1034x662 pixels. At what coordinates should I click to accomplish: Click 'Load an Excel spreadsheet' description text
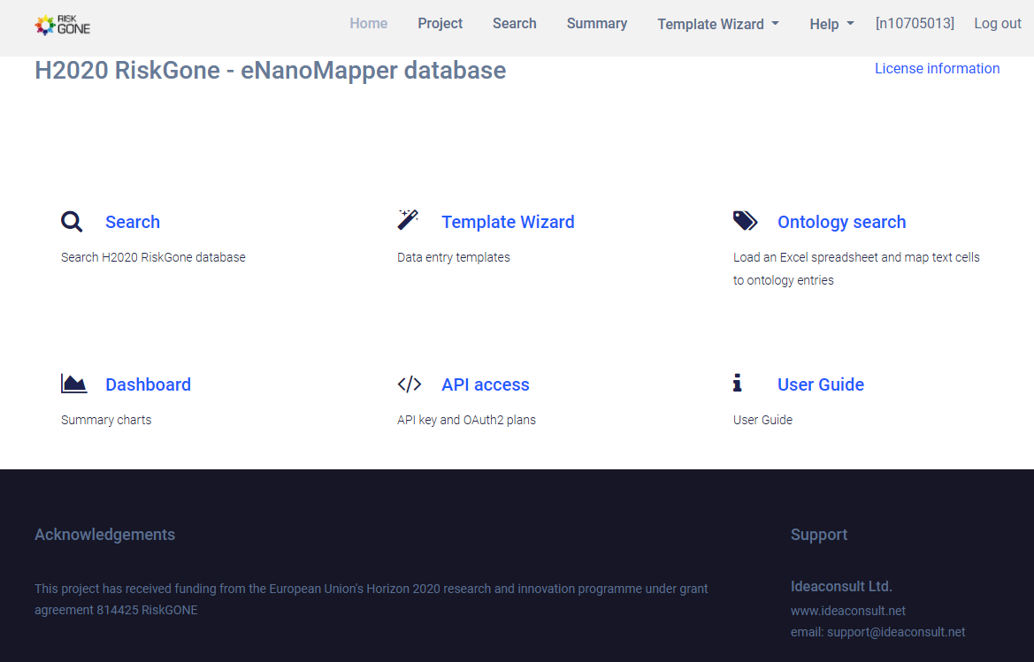point(856,269)
